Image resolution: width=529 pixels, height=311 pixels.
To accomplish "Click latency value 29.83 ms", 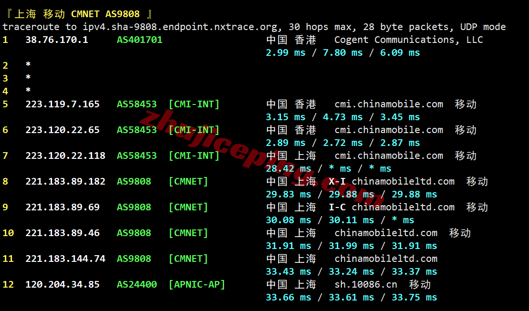I will [x=289, y=194].
